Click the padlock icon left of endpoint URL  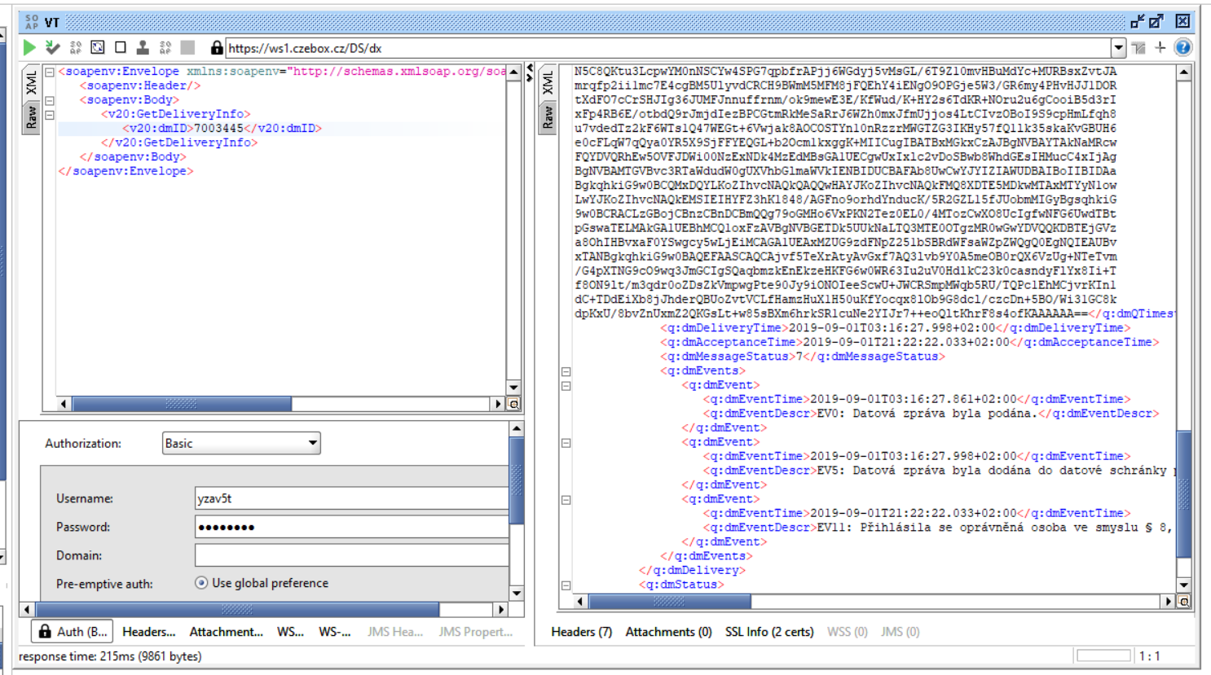point(216,48)
